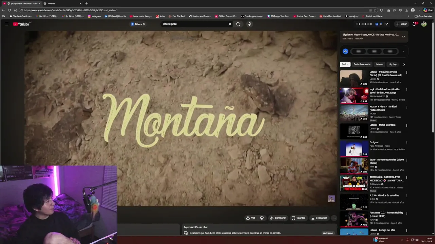The height and width of the screenshot is (244, 435).
Task: Save the video with Guardar
Action: (298, 218)
